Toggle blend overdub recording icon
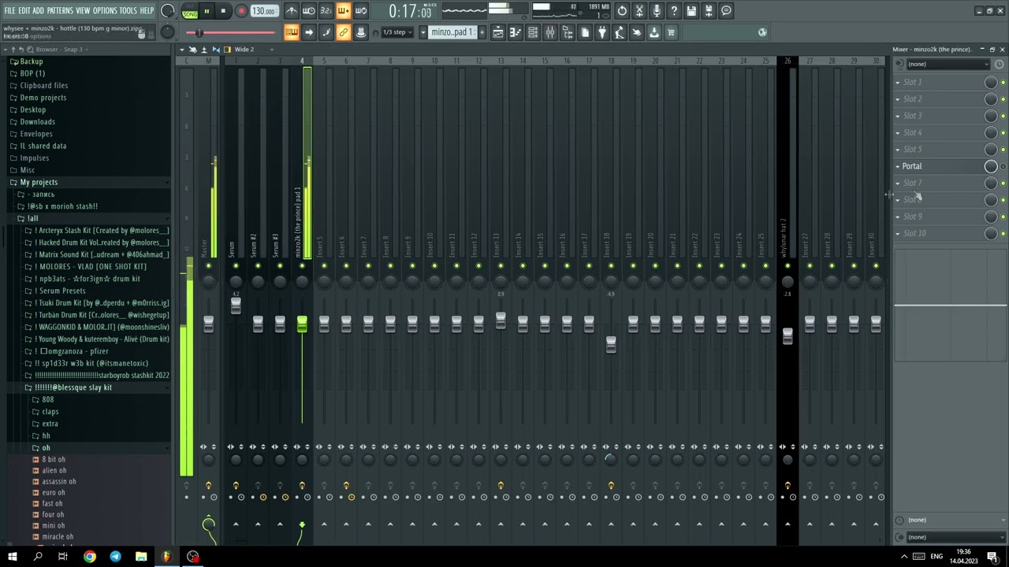 pos(344,11)
